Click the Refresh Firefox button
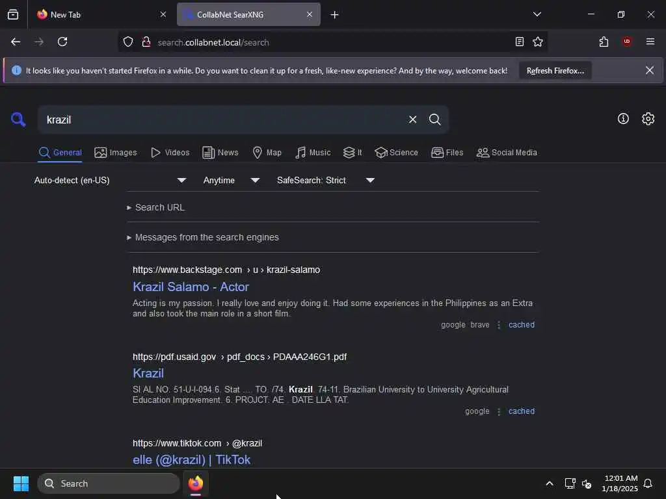666x499 pixels. click(555, 71)
